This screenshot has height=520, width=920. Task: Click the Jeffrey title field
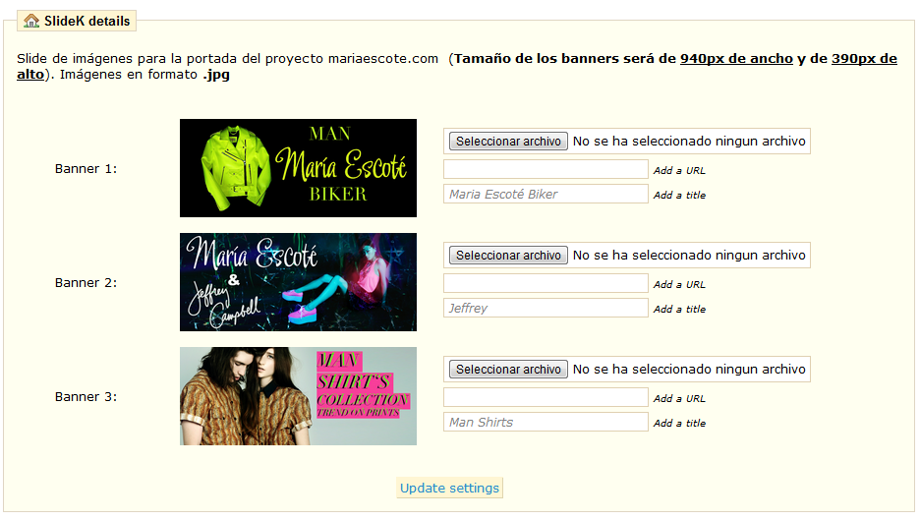546,308
